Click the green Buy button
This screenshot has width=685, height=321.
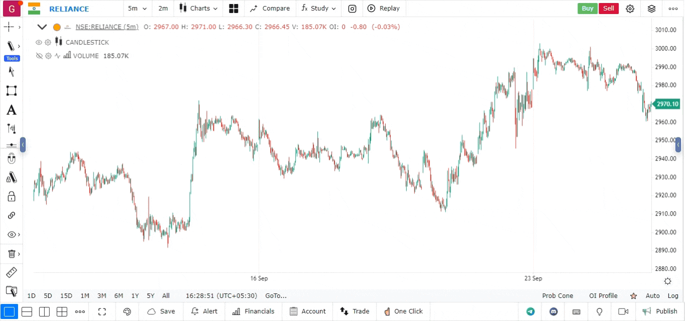click(587, 9)
